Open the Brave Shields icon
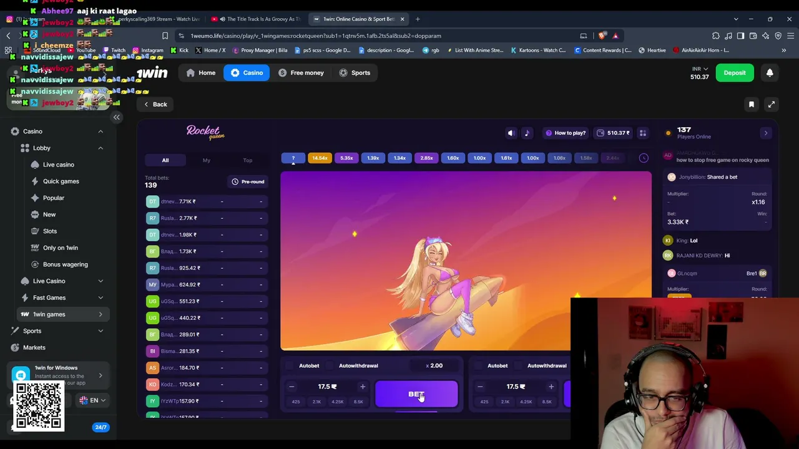 602,36
